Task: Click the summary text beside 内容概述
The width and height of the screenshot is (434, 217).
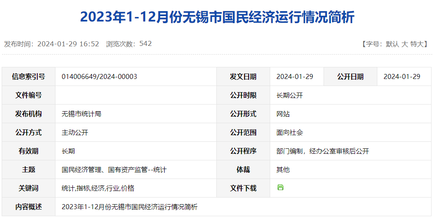Action: (129, 207)
